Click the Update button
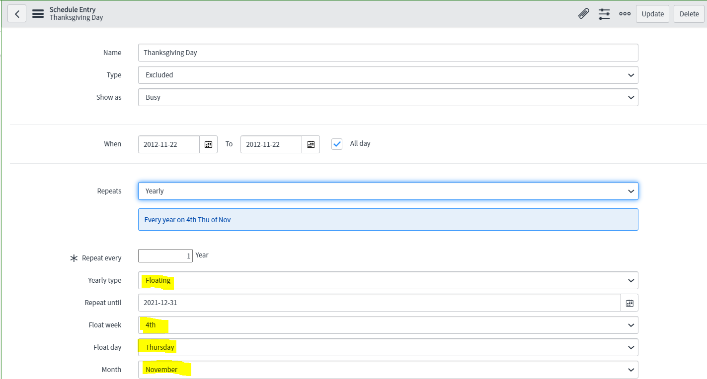This screenshot has width=707, height=379. (652, 13)
